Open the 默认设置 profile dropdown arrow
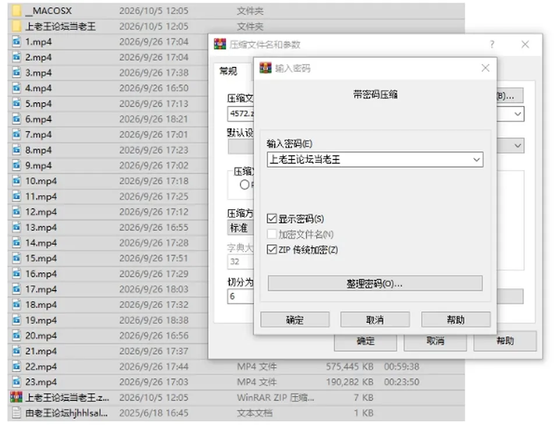 tap(518, 146)
